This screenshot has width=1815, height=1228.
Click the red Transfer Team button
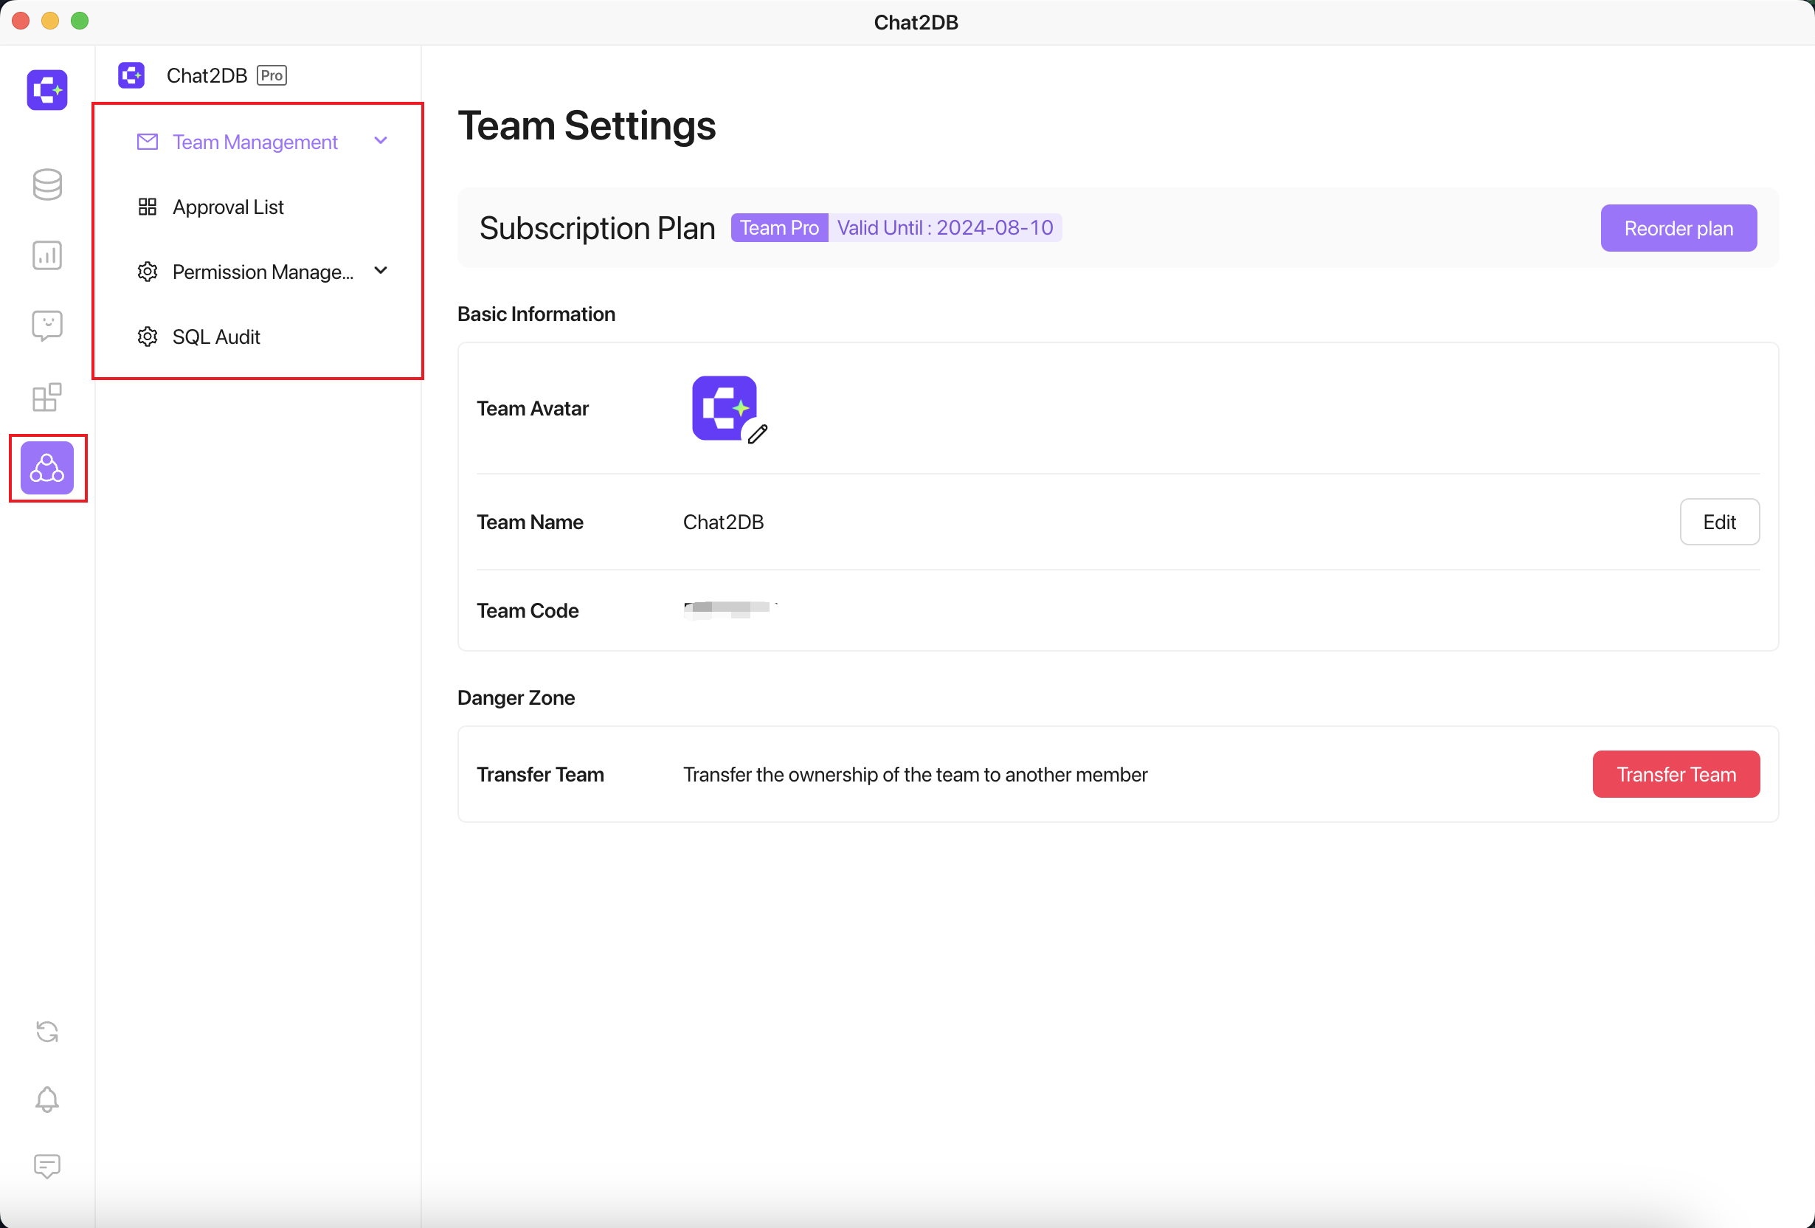tap(1676, 774)
